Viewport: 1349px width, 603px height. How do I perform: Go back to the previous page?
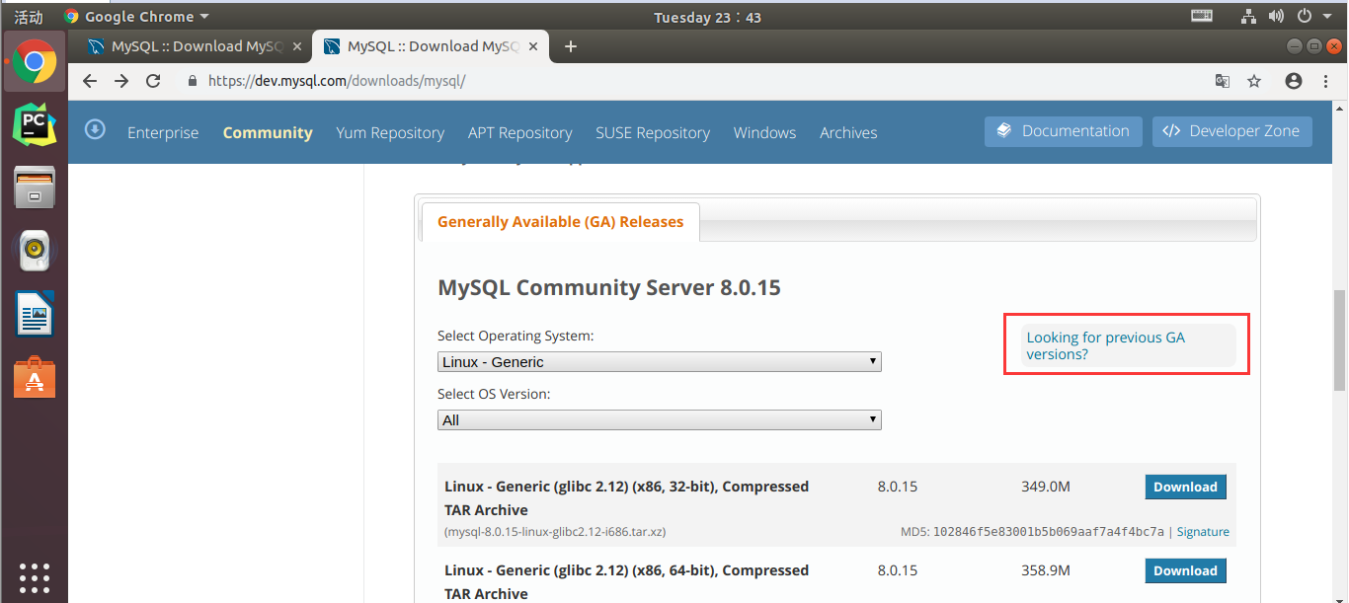[90, 81]
